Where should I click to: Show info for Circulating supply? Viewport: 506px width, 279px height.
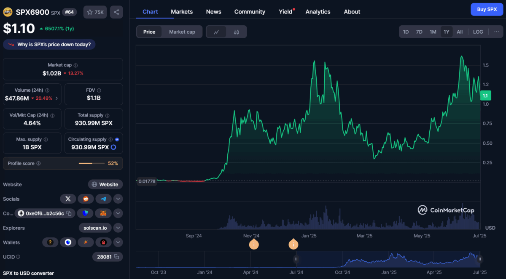110,139
